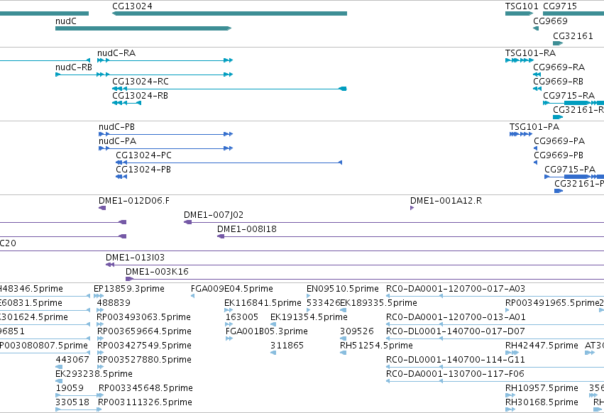Click the DME1-008I18 clone start glyph
This screenshot has height=413, width=604.
[221, 236]
